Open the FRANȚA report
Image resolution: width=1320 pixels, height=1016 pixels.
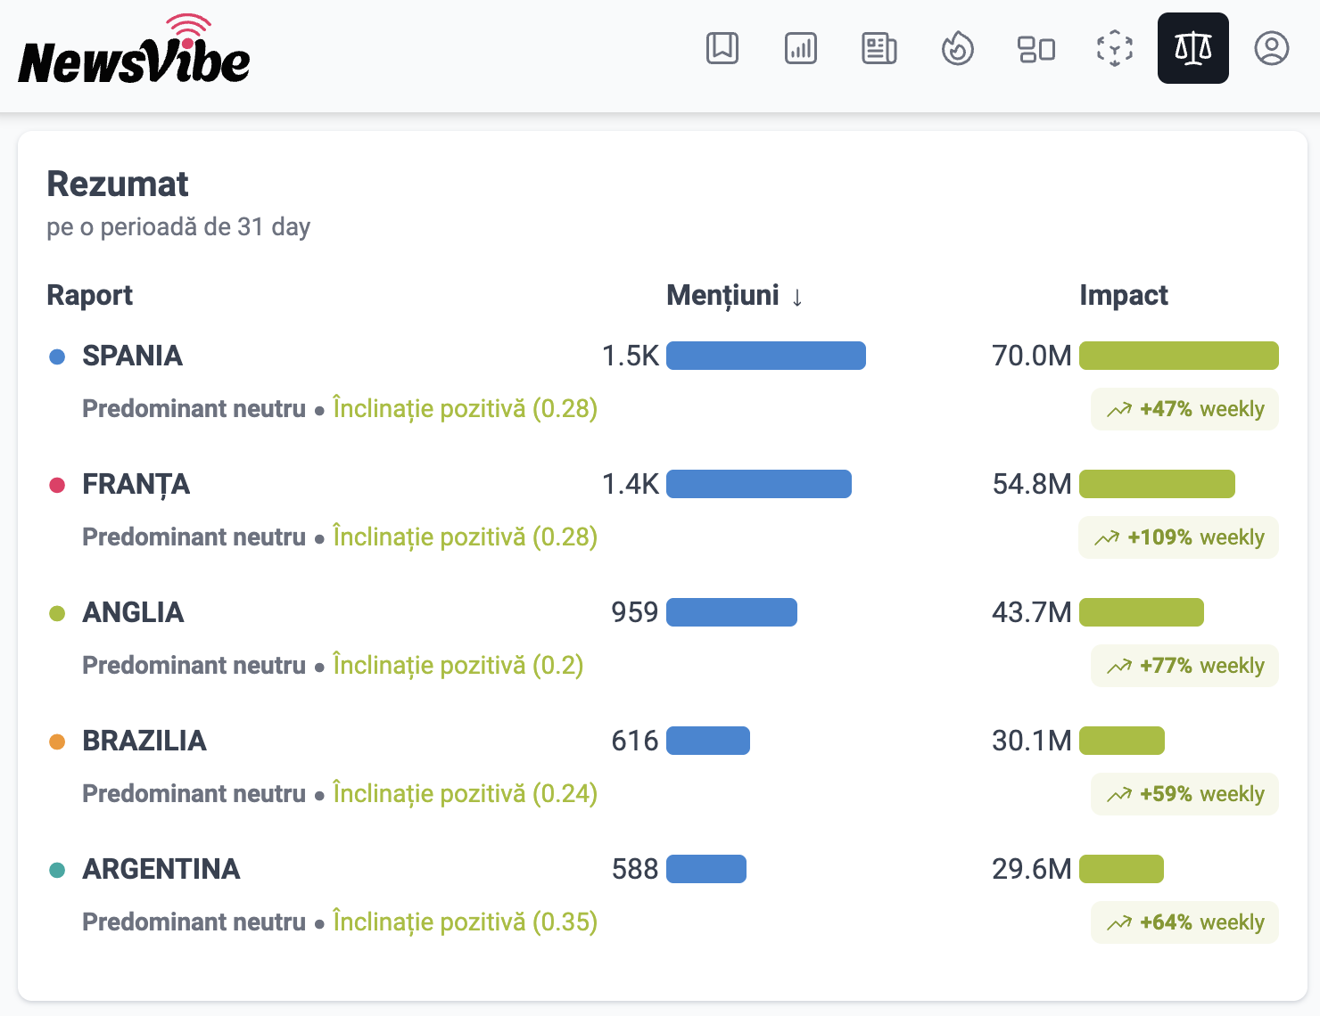tap(136, 484)
